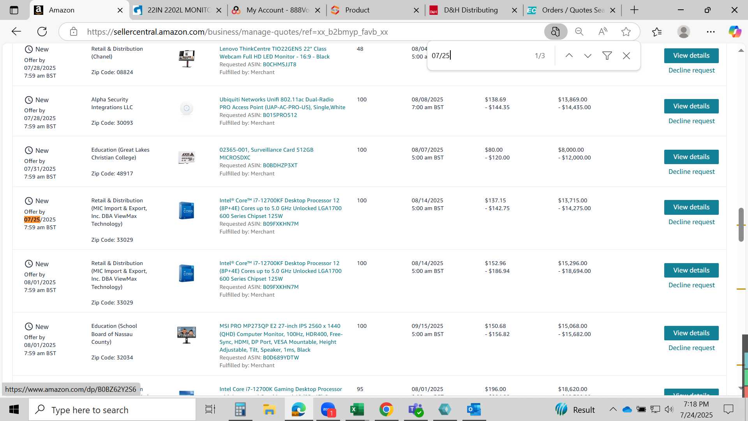Click the AXIS surveillance card thumbnail
The image size is (748, 421).
[x=187, y=157]
